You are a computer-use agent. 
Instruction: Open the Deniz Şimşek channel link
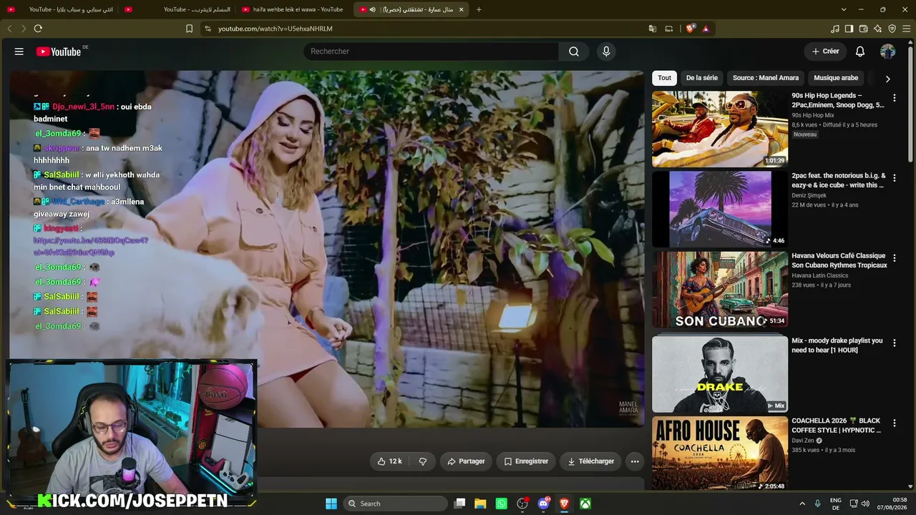coord(809,195)
